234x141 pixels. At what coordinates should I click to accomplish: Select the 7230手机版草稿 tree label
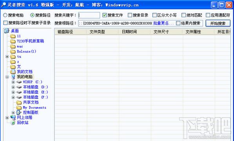point(31,41)
